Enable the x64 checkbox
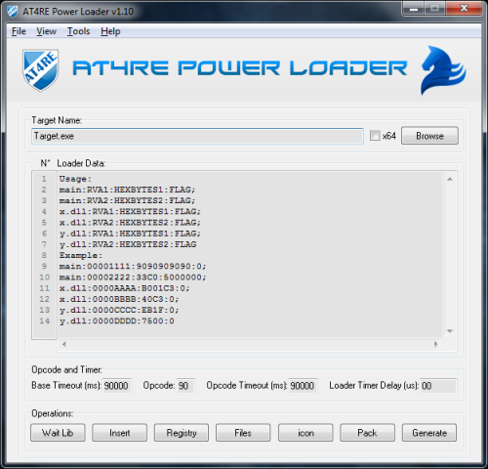 click(375, 136)
